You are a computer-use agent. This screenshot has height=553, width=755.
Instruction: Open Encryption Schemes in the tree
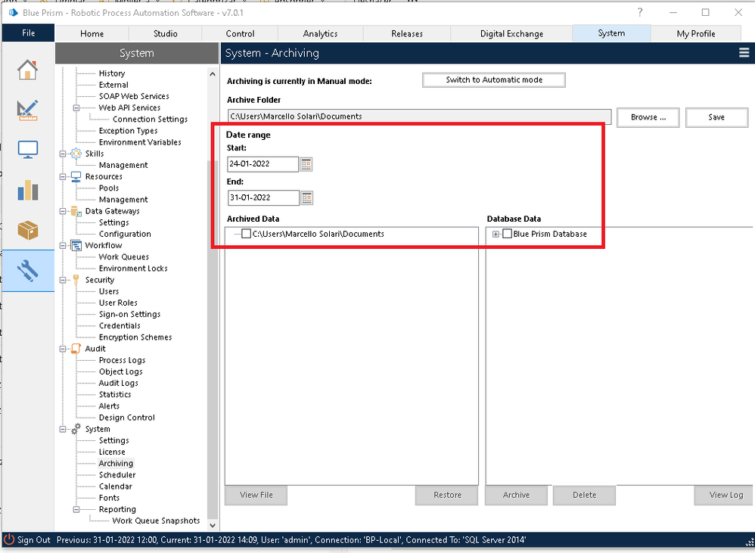point(135,337)
